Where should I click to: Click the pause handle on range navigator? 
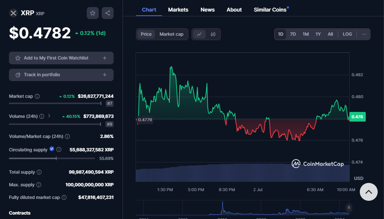pos(349,208)
